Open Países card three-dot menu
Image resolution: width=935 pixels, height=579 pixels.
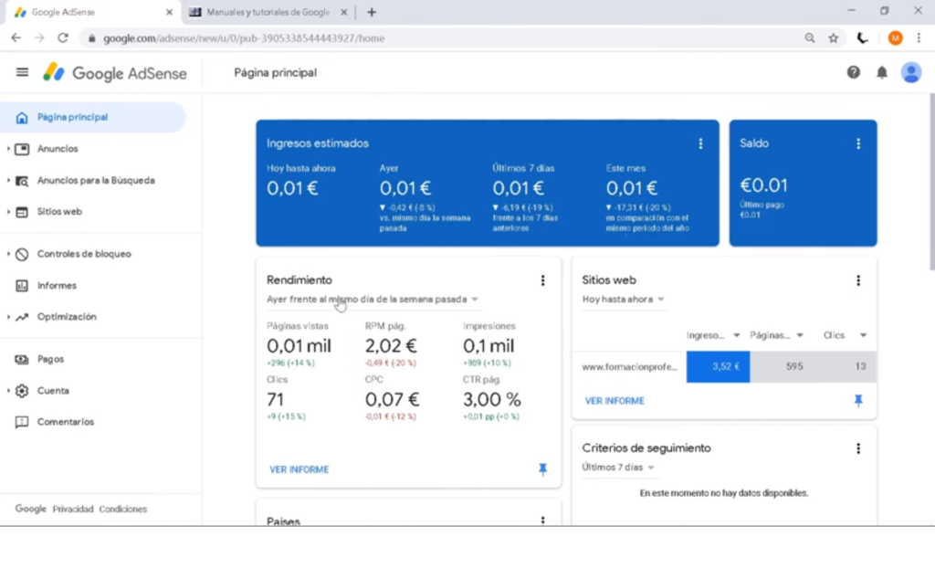click(542, 521)
